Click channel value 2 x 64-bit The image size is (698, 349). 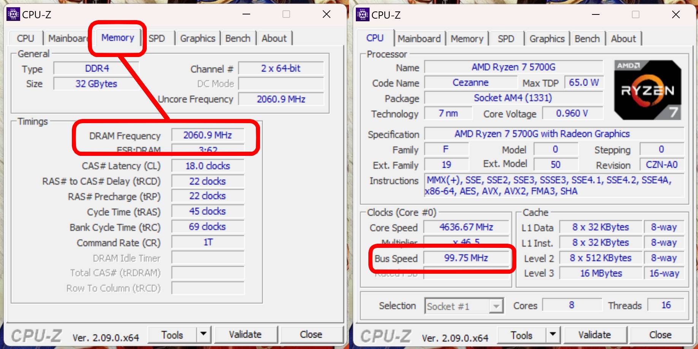281,68
